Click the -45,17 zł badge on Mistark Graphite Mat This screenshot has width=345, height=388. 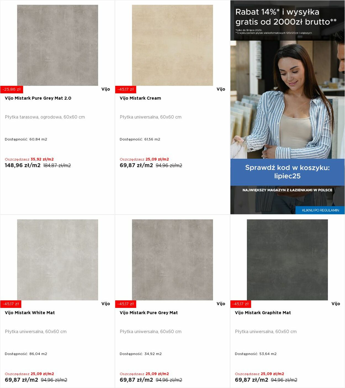(x=241, y=304)
